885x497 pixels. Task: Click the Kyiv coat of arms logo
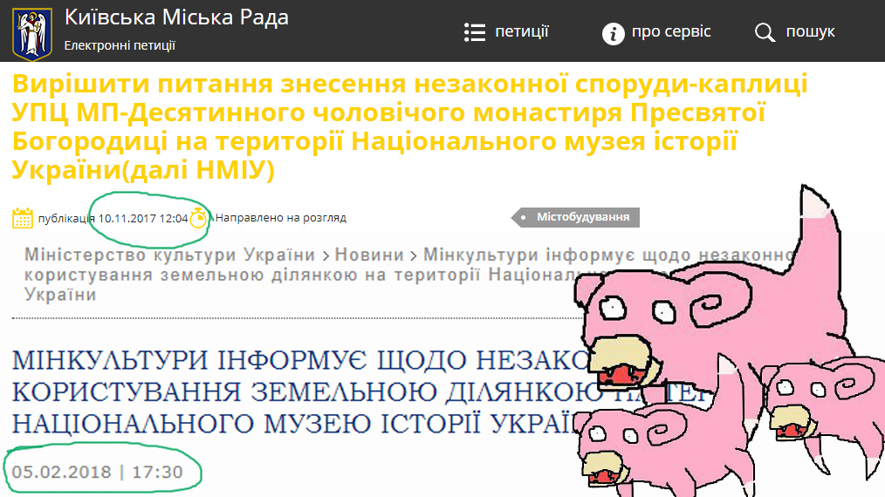pyautogui.click(x=32, y=33)
